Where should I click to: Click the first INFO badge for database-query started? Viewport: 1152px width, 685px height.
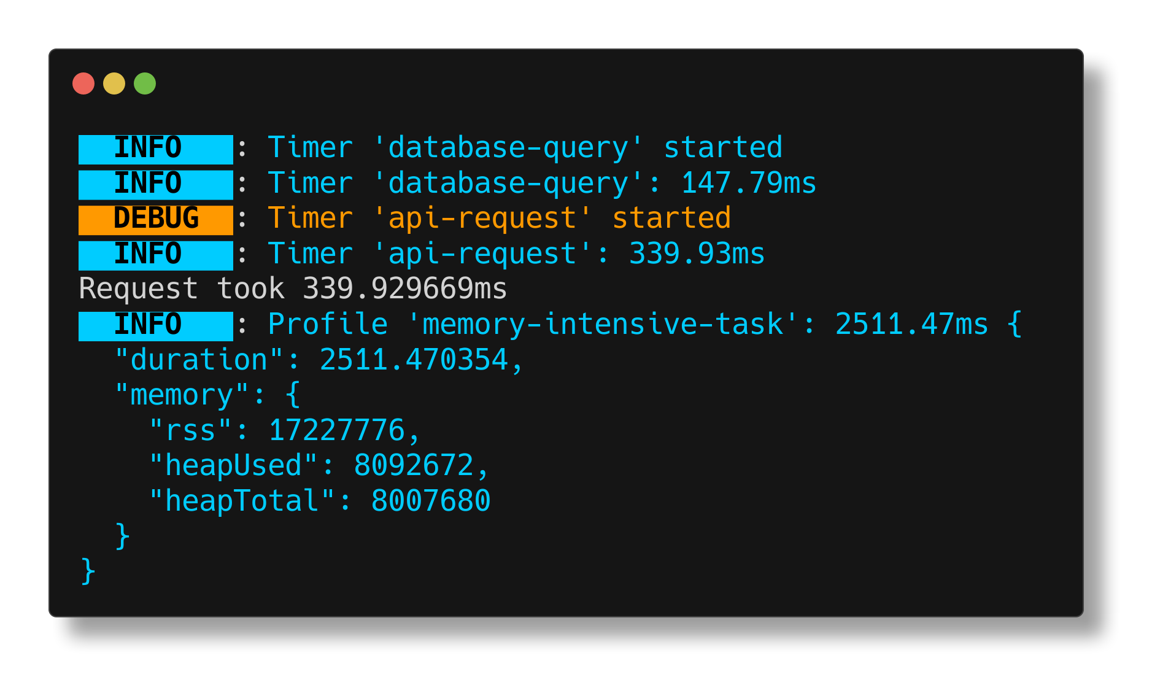coord(154,147)
